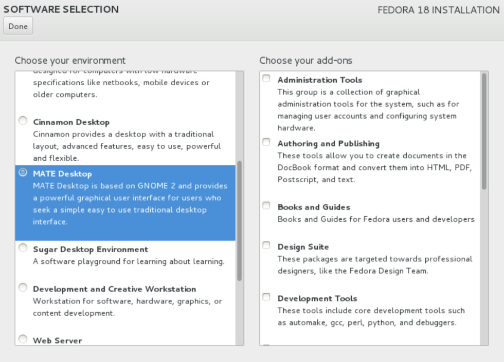
Task: Click the 'Design Suite' heading text
Action: (x=303, y=247)
